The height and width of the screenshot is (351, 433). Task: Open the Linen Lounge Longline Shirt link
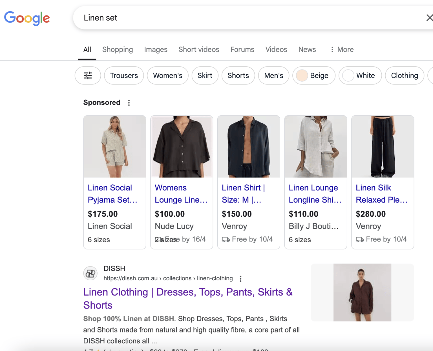click(315, 194)
